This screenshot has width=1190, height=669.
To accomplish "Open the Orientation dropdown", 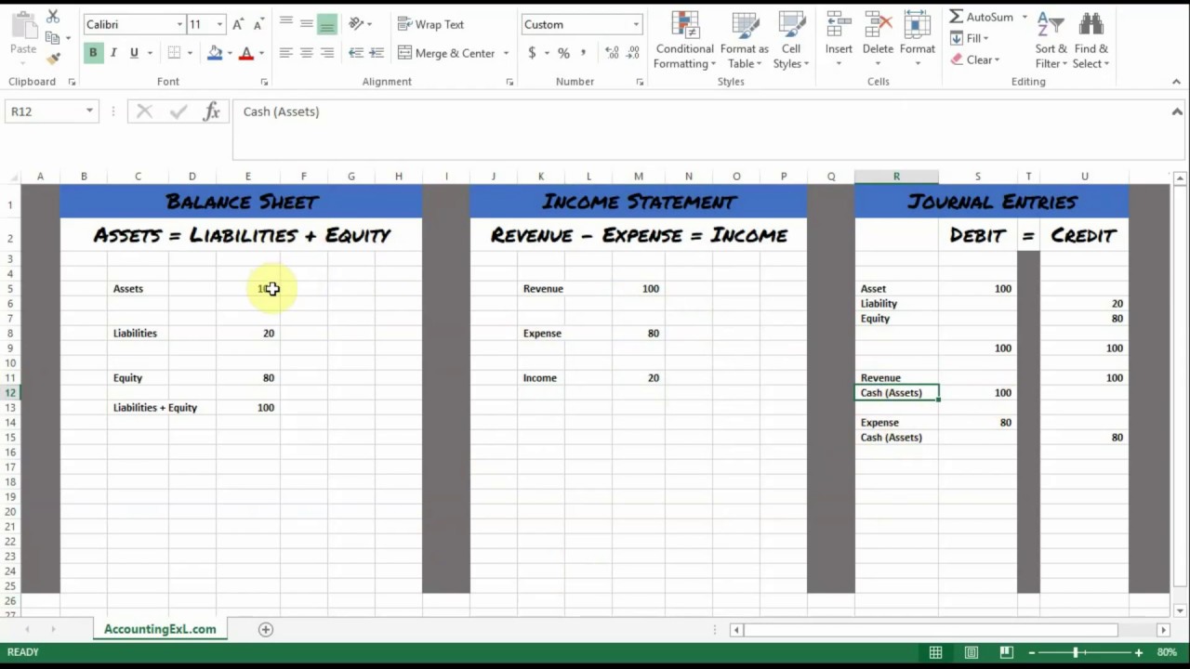I will coord(360,24).
